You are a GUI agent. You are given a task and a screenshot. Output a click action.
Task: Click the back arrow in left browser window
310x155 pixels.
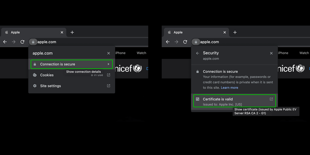tap(5, 42)
